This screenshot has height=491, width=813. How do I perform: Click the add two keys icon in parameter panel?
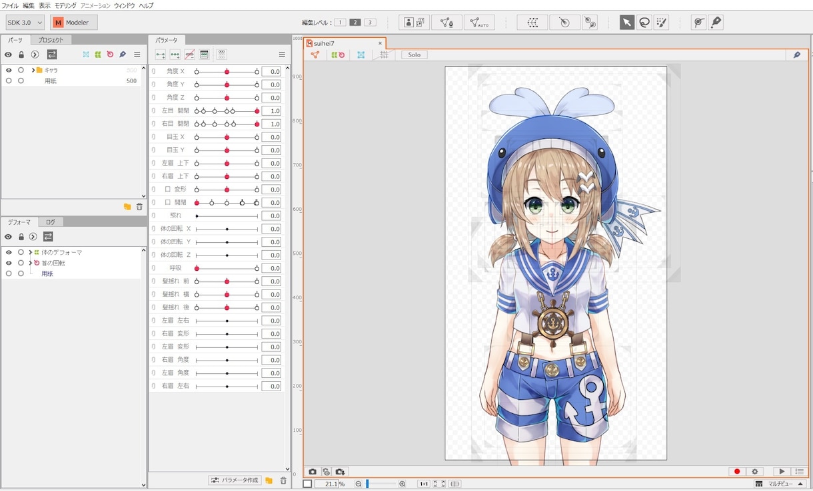161,55
